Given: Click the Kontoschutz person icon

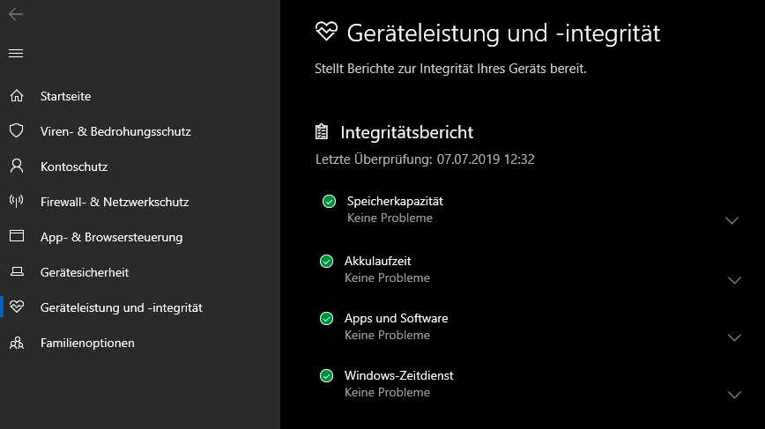Looking at the screenshot, I should [17, 166].
